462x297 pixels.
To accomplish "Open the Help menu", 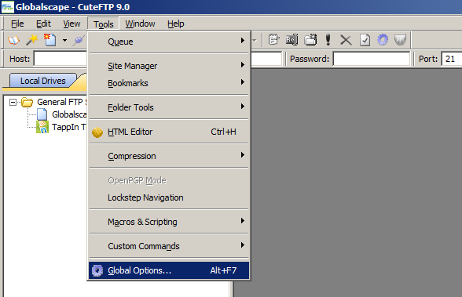I will point(176,24).
